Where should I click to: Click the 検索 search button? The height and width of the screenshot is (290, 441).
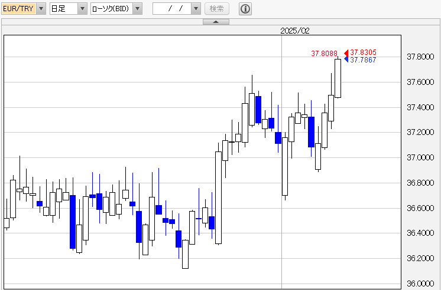pyautogui.click(x=217, y=9)
